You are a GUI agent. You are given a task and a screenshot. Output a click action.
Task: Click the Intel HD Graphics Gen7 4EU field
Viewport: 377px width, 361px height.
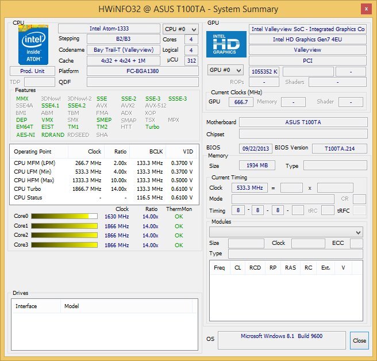[307, 40]
